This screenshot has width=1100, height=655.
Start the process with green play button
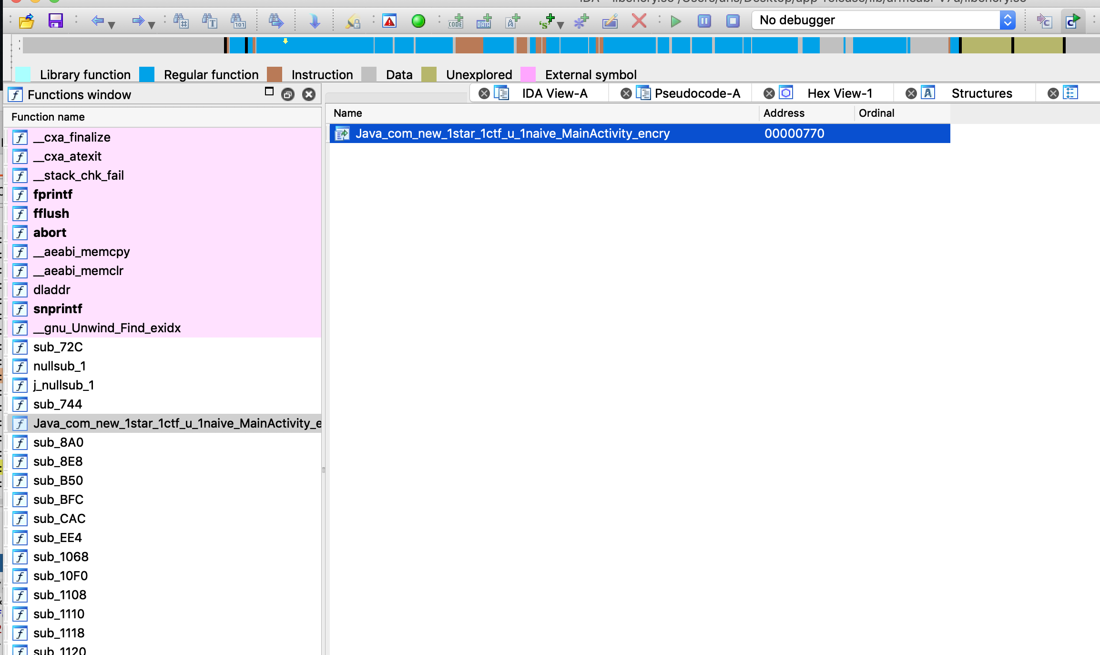(x=675, y=21)
